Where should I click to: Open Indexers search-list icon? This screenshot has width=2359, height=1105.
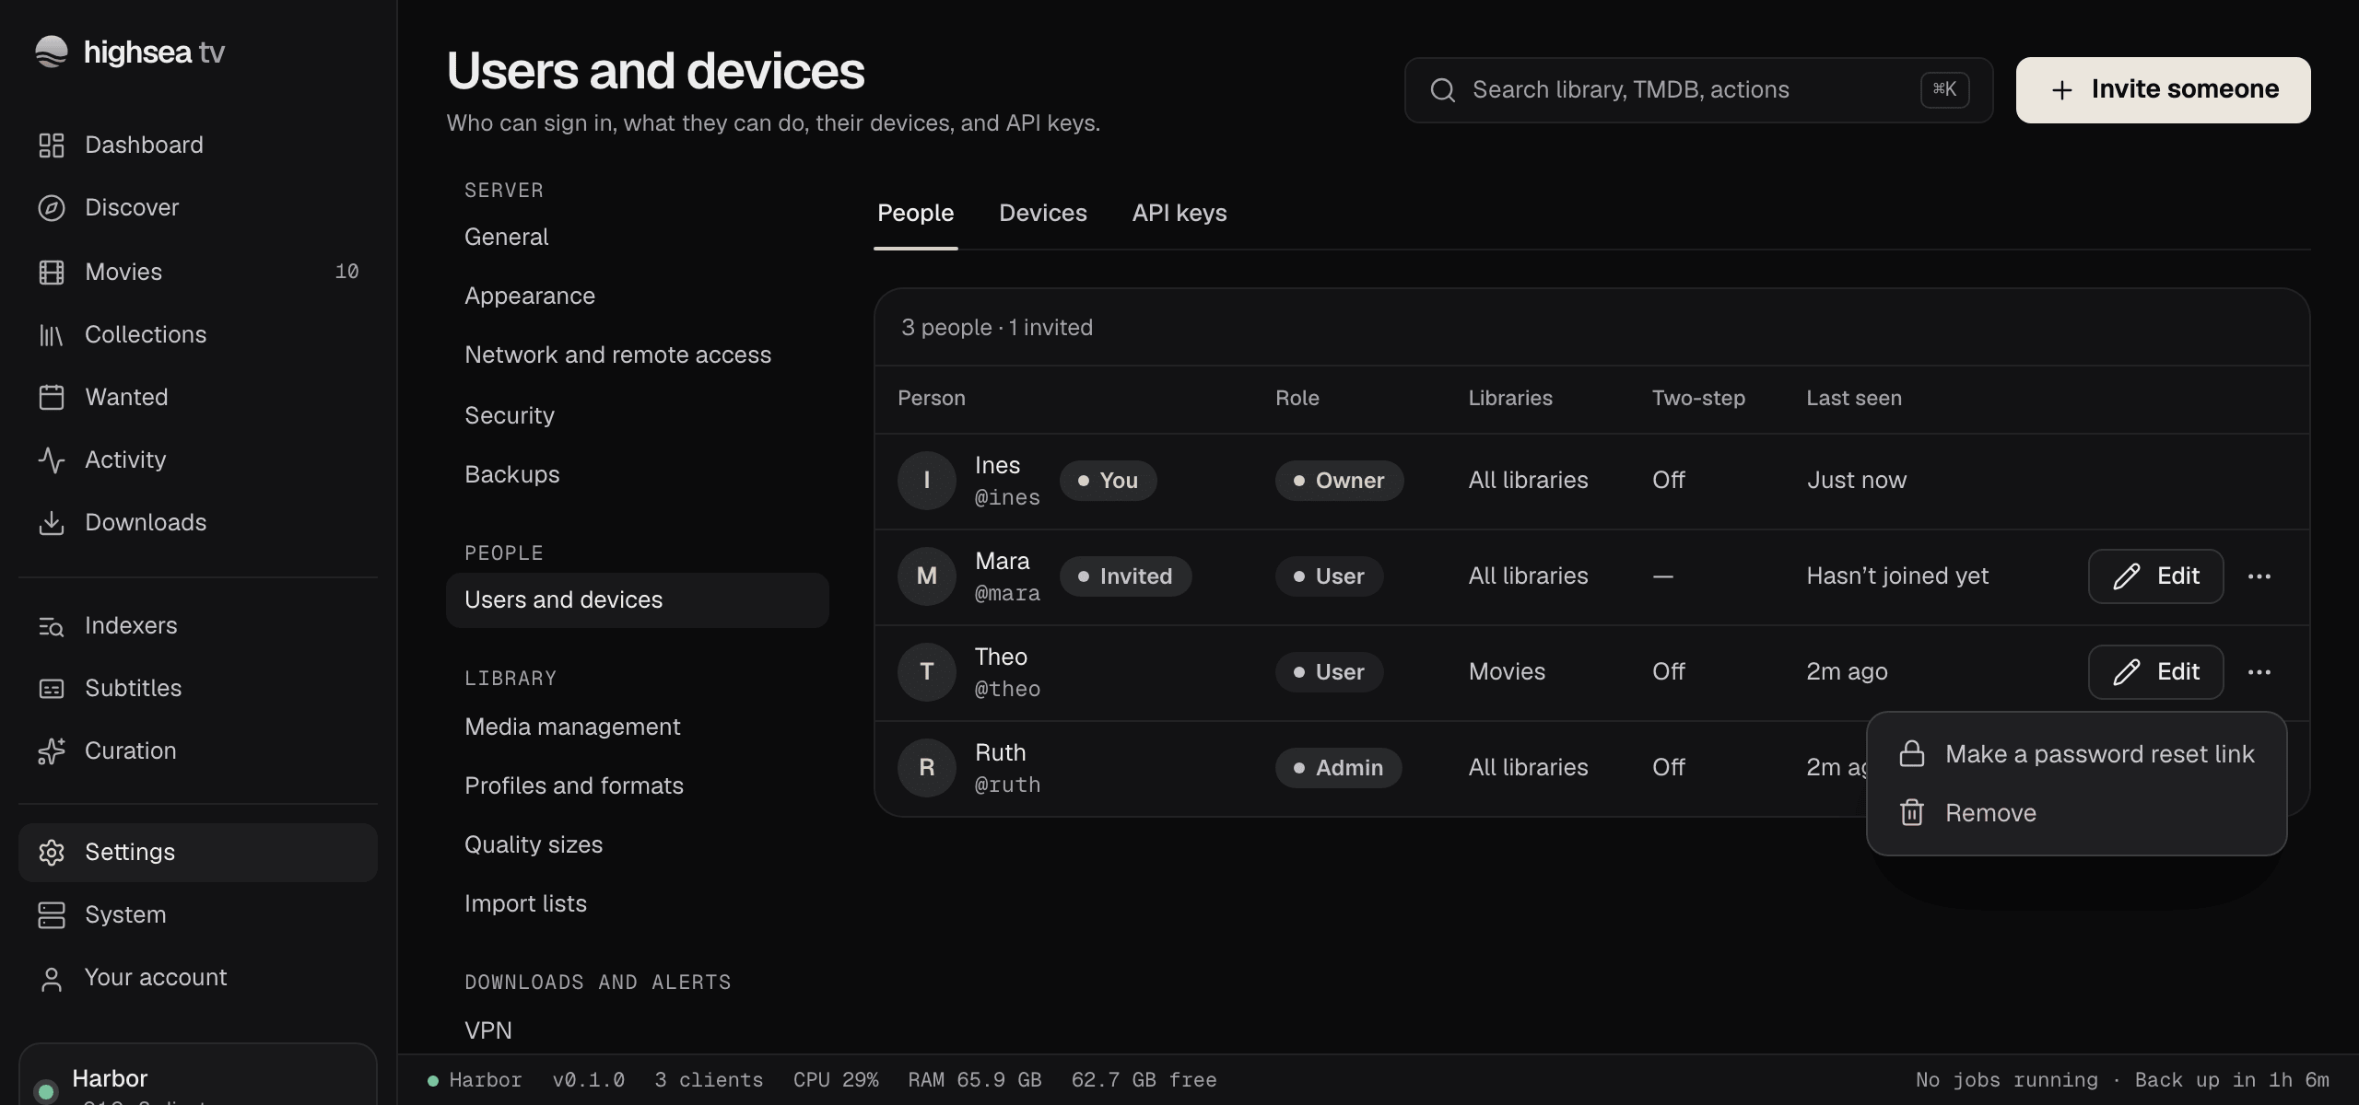pyautogui.click(x=52, y=626)
